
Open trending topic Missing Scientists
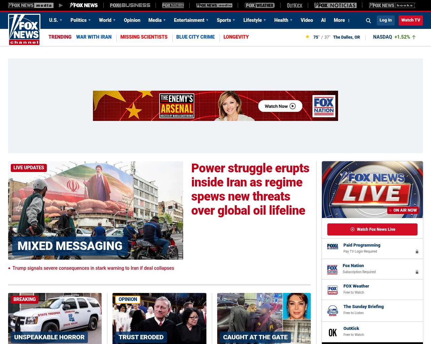click(x=144, y=37)
